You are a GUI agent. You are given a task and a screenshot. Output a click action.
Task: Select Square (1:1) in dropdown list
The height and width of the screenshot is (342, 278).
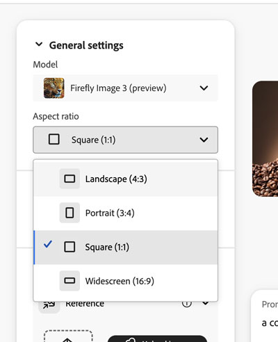point(125,247)
